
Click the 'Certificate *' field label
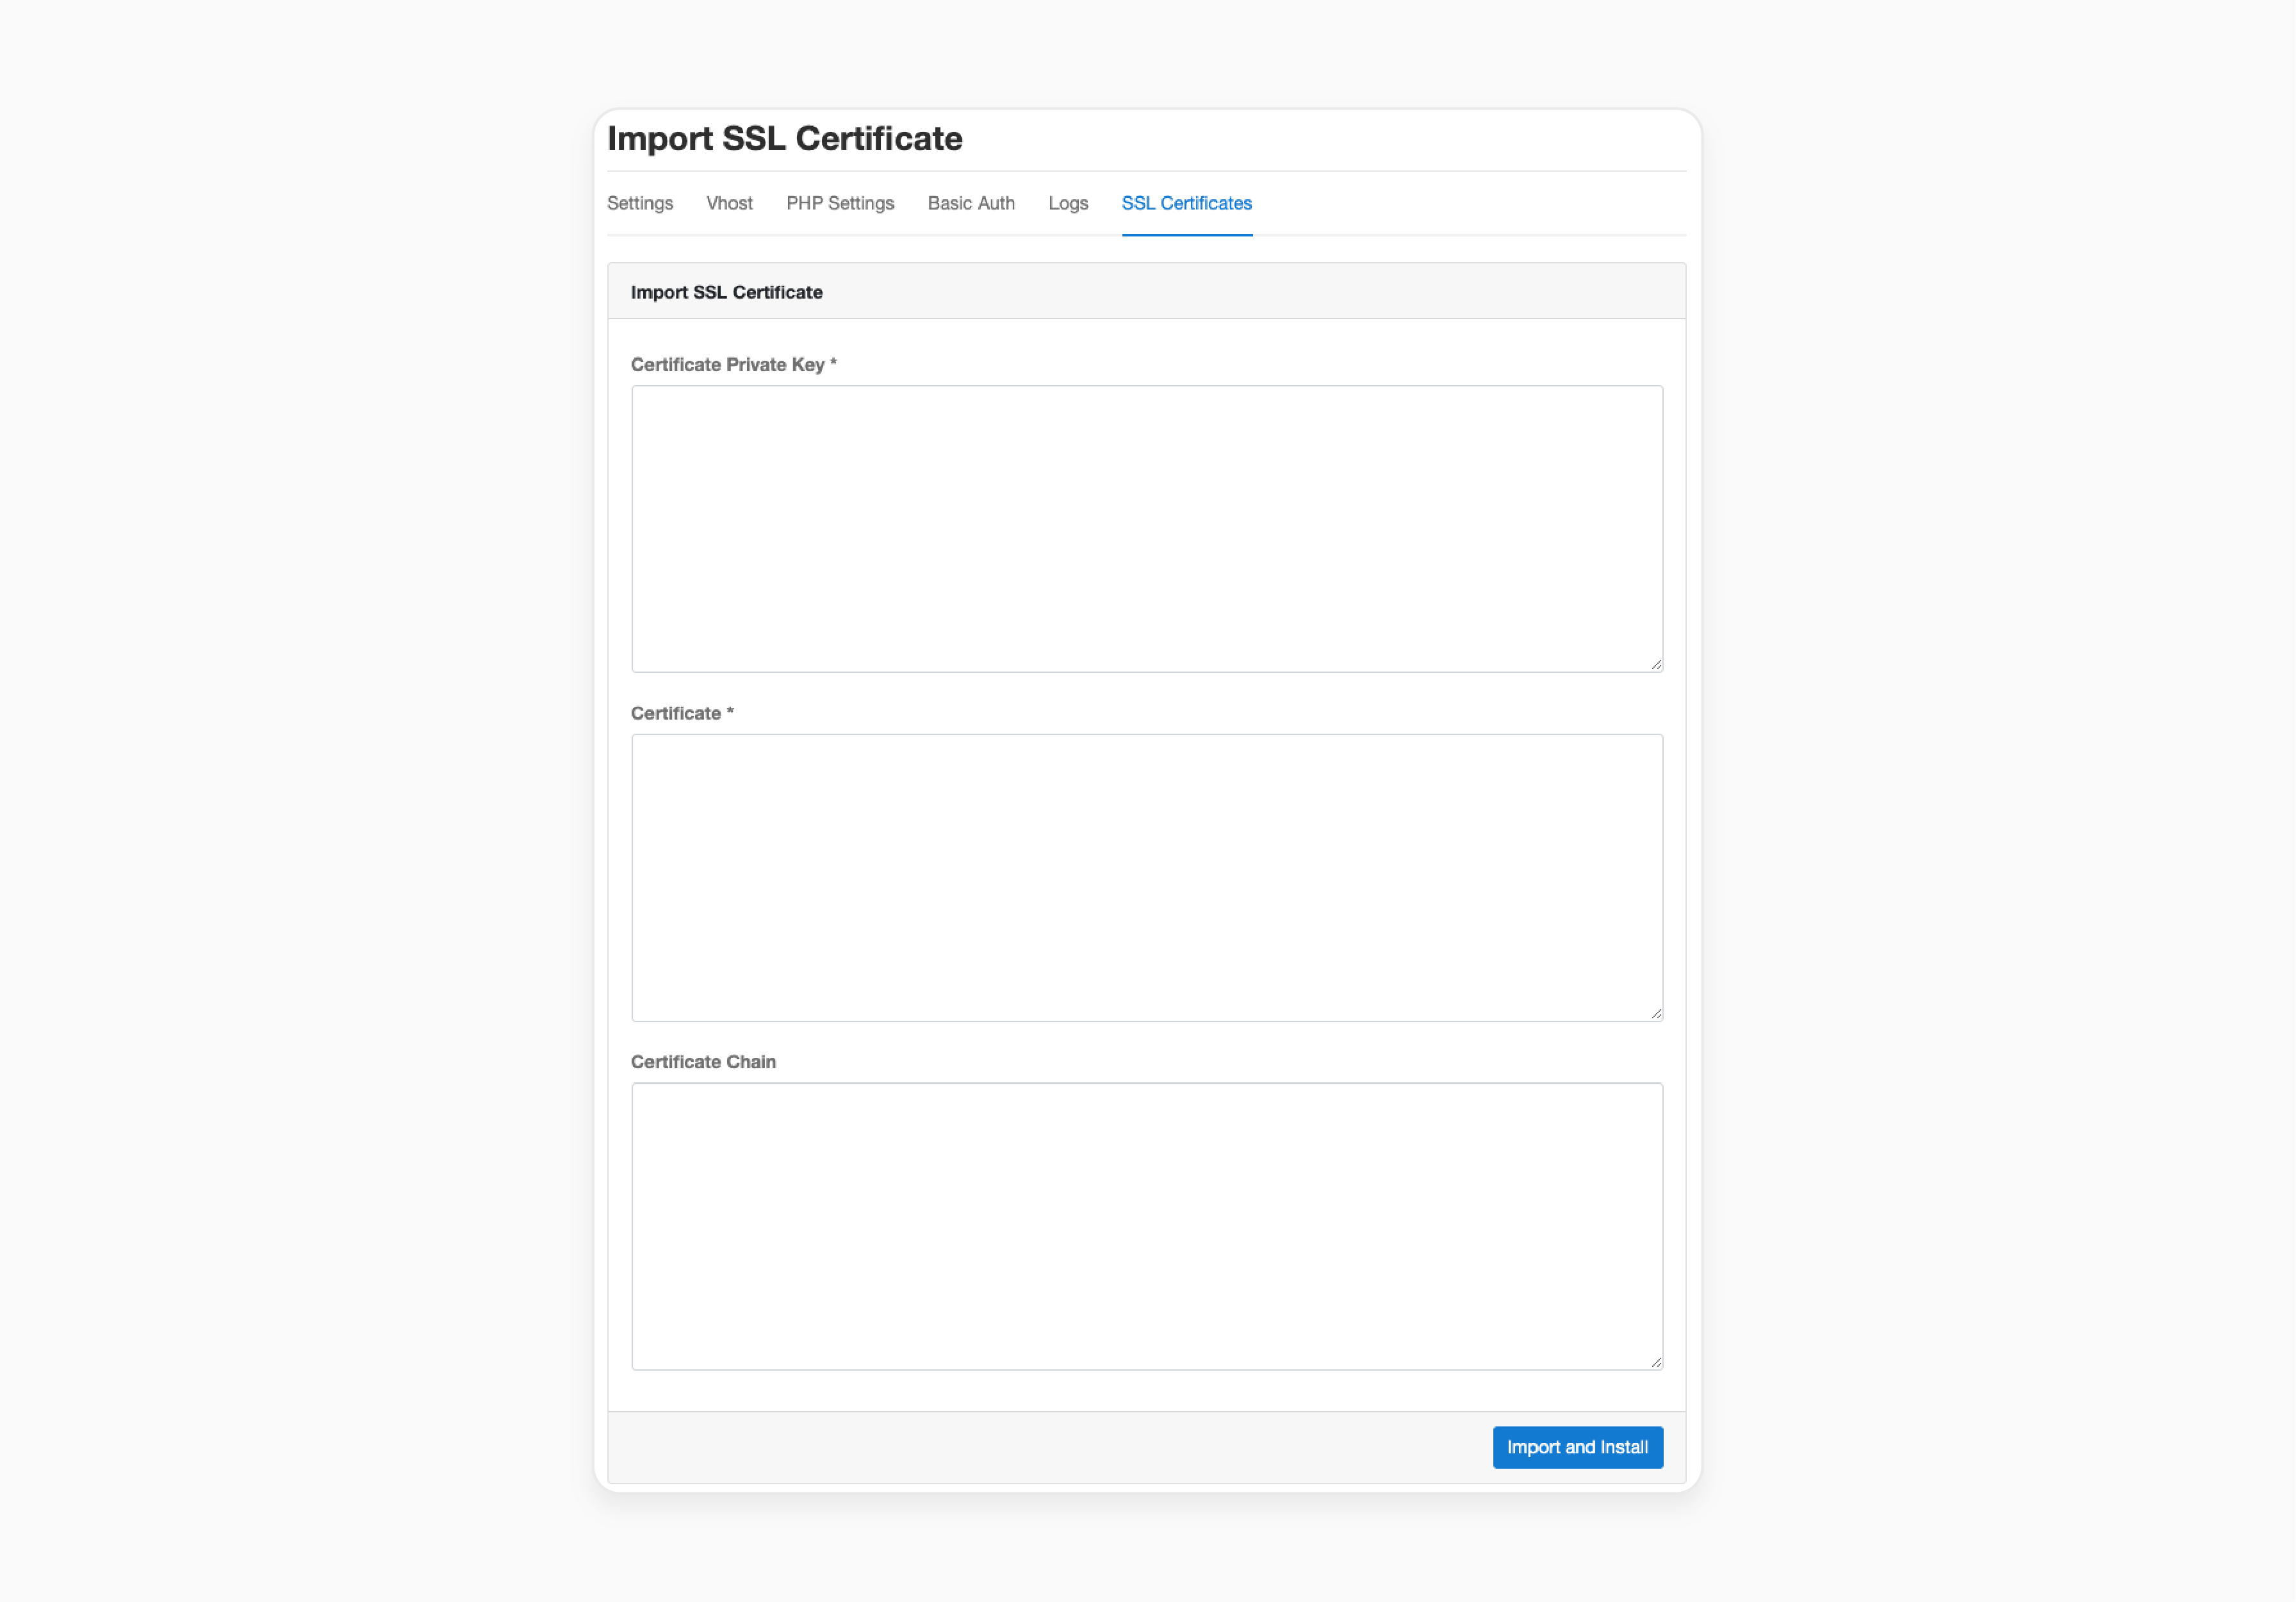coord(682,714)
